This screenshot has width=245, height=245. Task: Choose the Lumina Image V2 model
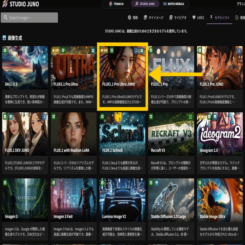tap(122, 209)
